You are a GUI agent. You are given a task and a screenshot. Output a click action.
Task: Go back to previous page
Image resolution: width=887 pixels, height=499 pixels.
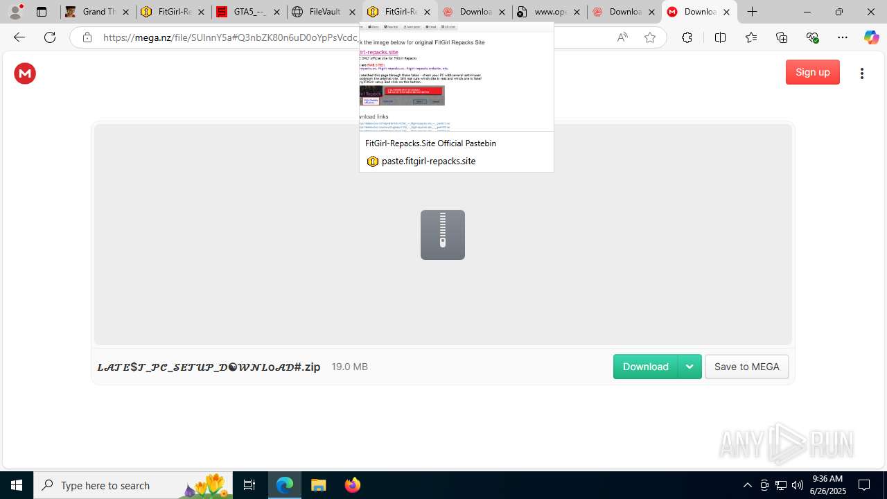coord(19,37)
